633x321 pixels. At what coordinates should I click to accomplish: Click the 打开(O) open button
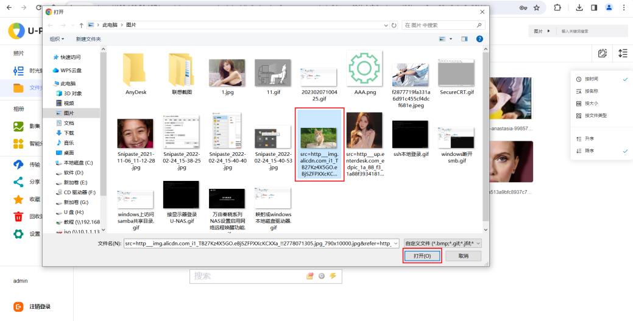(422, 256)
